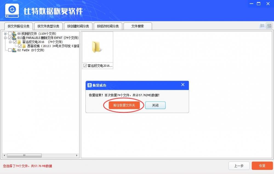Click the drive icon beside 01 I盘 PARALLELS
Viewport: 274px width, 174px height.
14,37
